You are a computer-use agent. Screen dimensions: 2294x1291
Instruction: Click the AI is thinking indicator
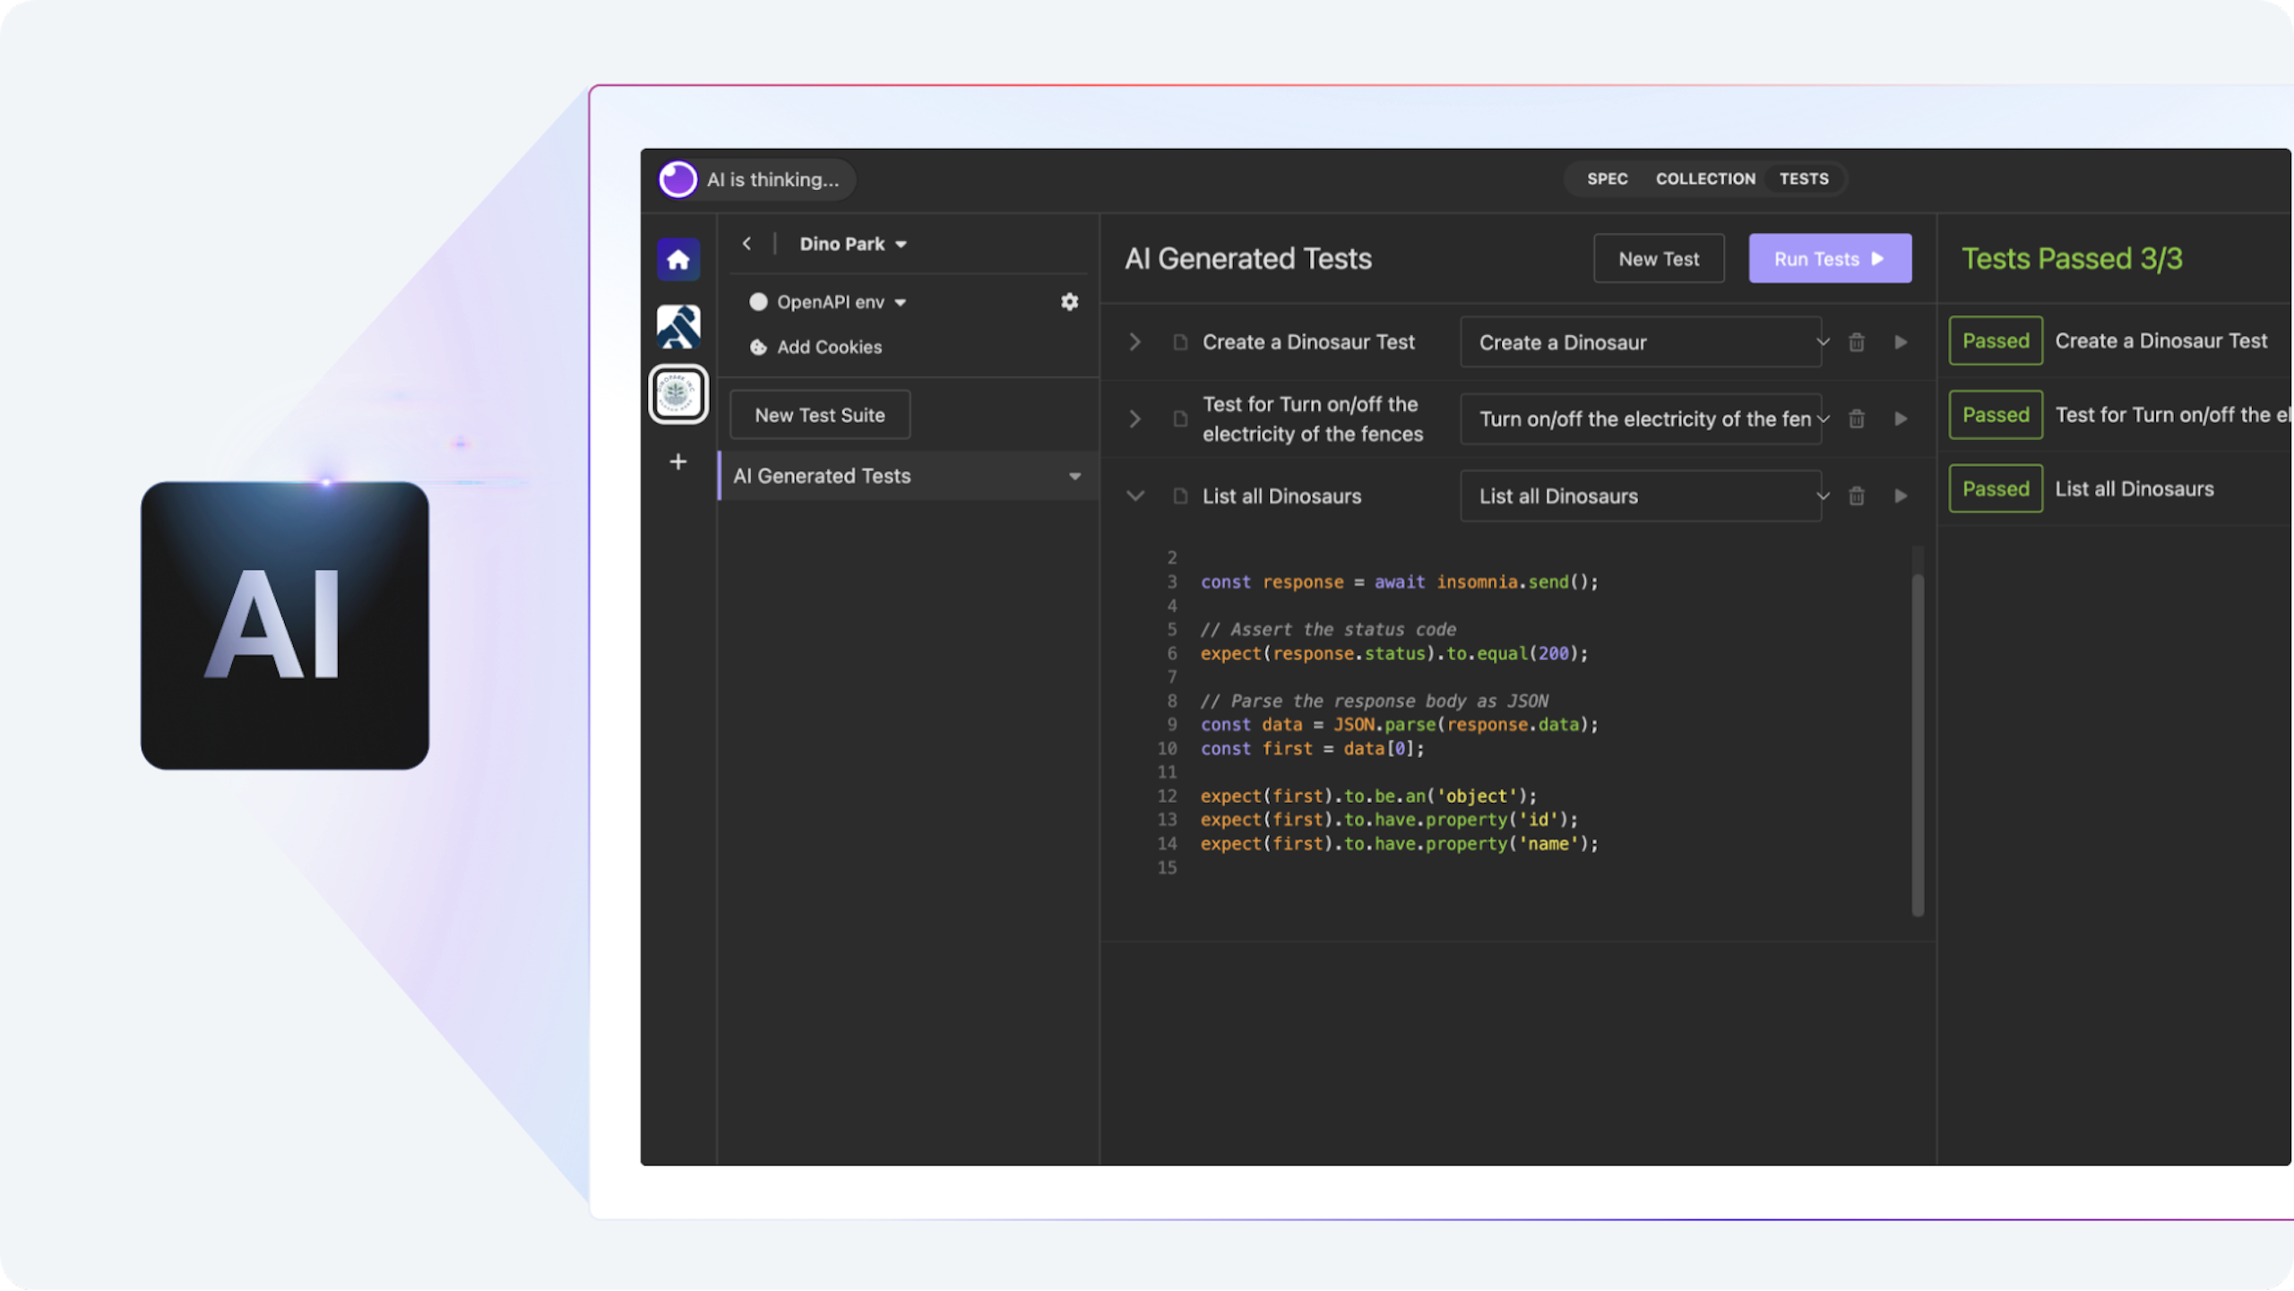[755, 179]
